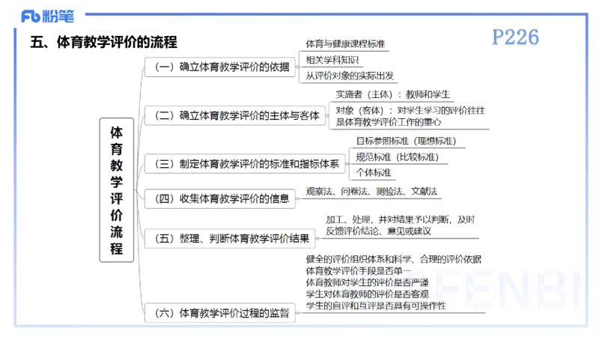Click the line 学生的自评和互评是否具有可操作性
599x337 pixels.
(376, 306)
